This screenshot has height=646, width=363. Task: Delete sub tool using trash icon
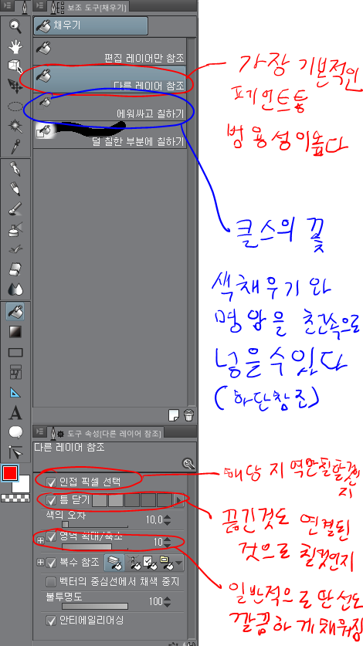188,415
